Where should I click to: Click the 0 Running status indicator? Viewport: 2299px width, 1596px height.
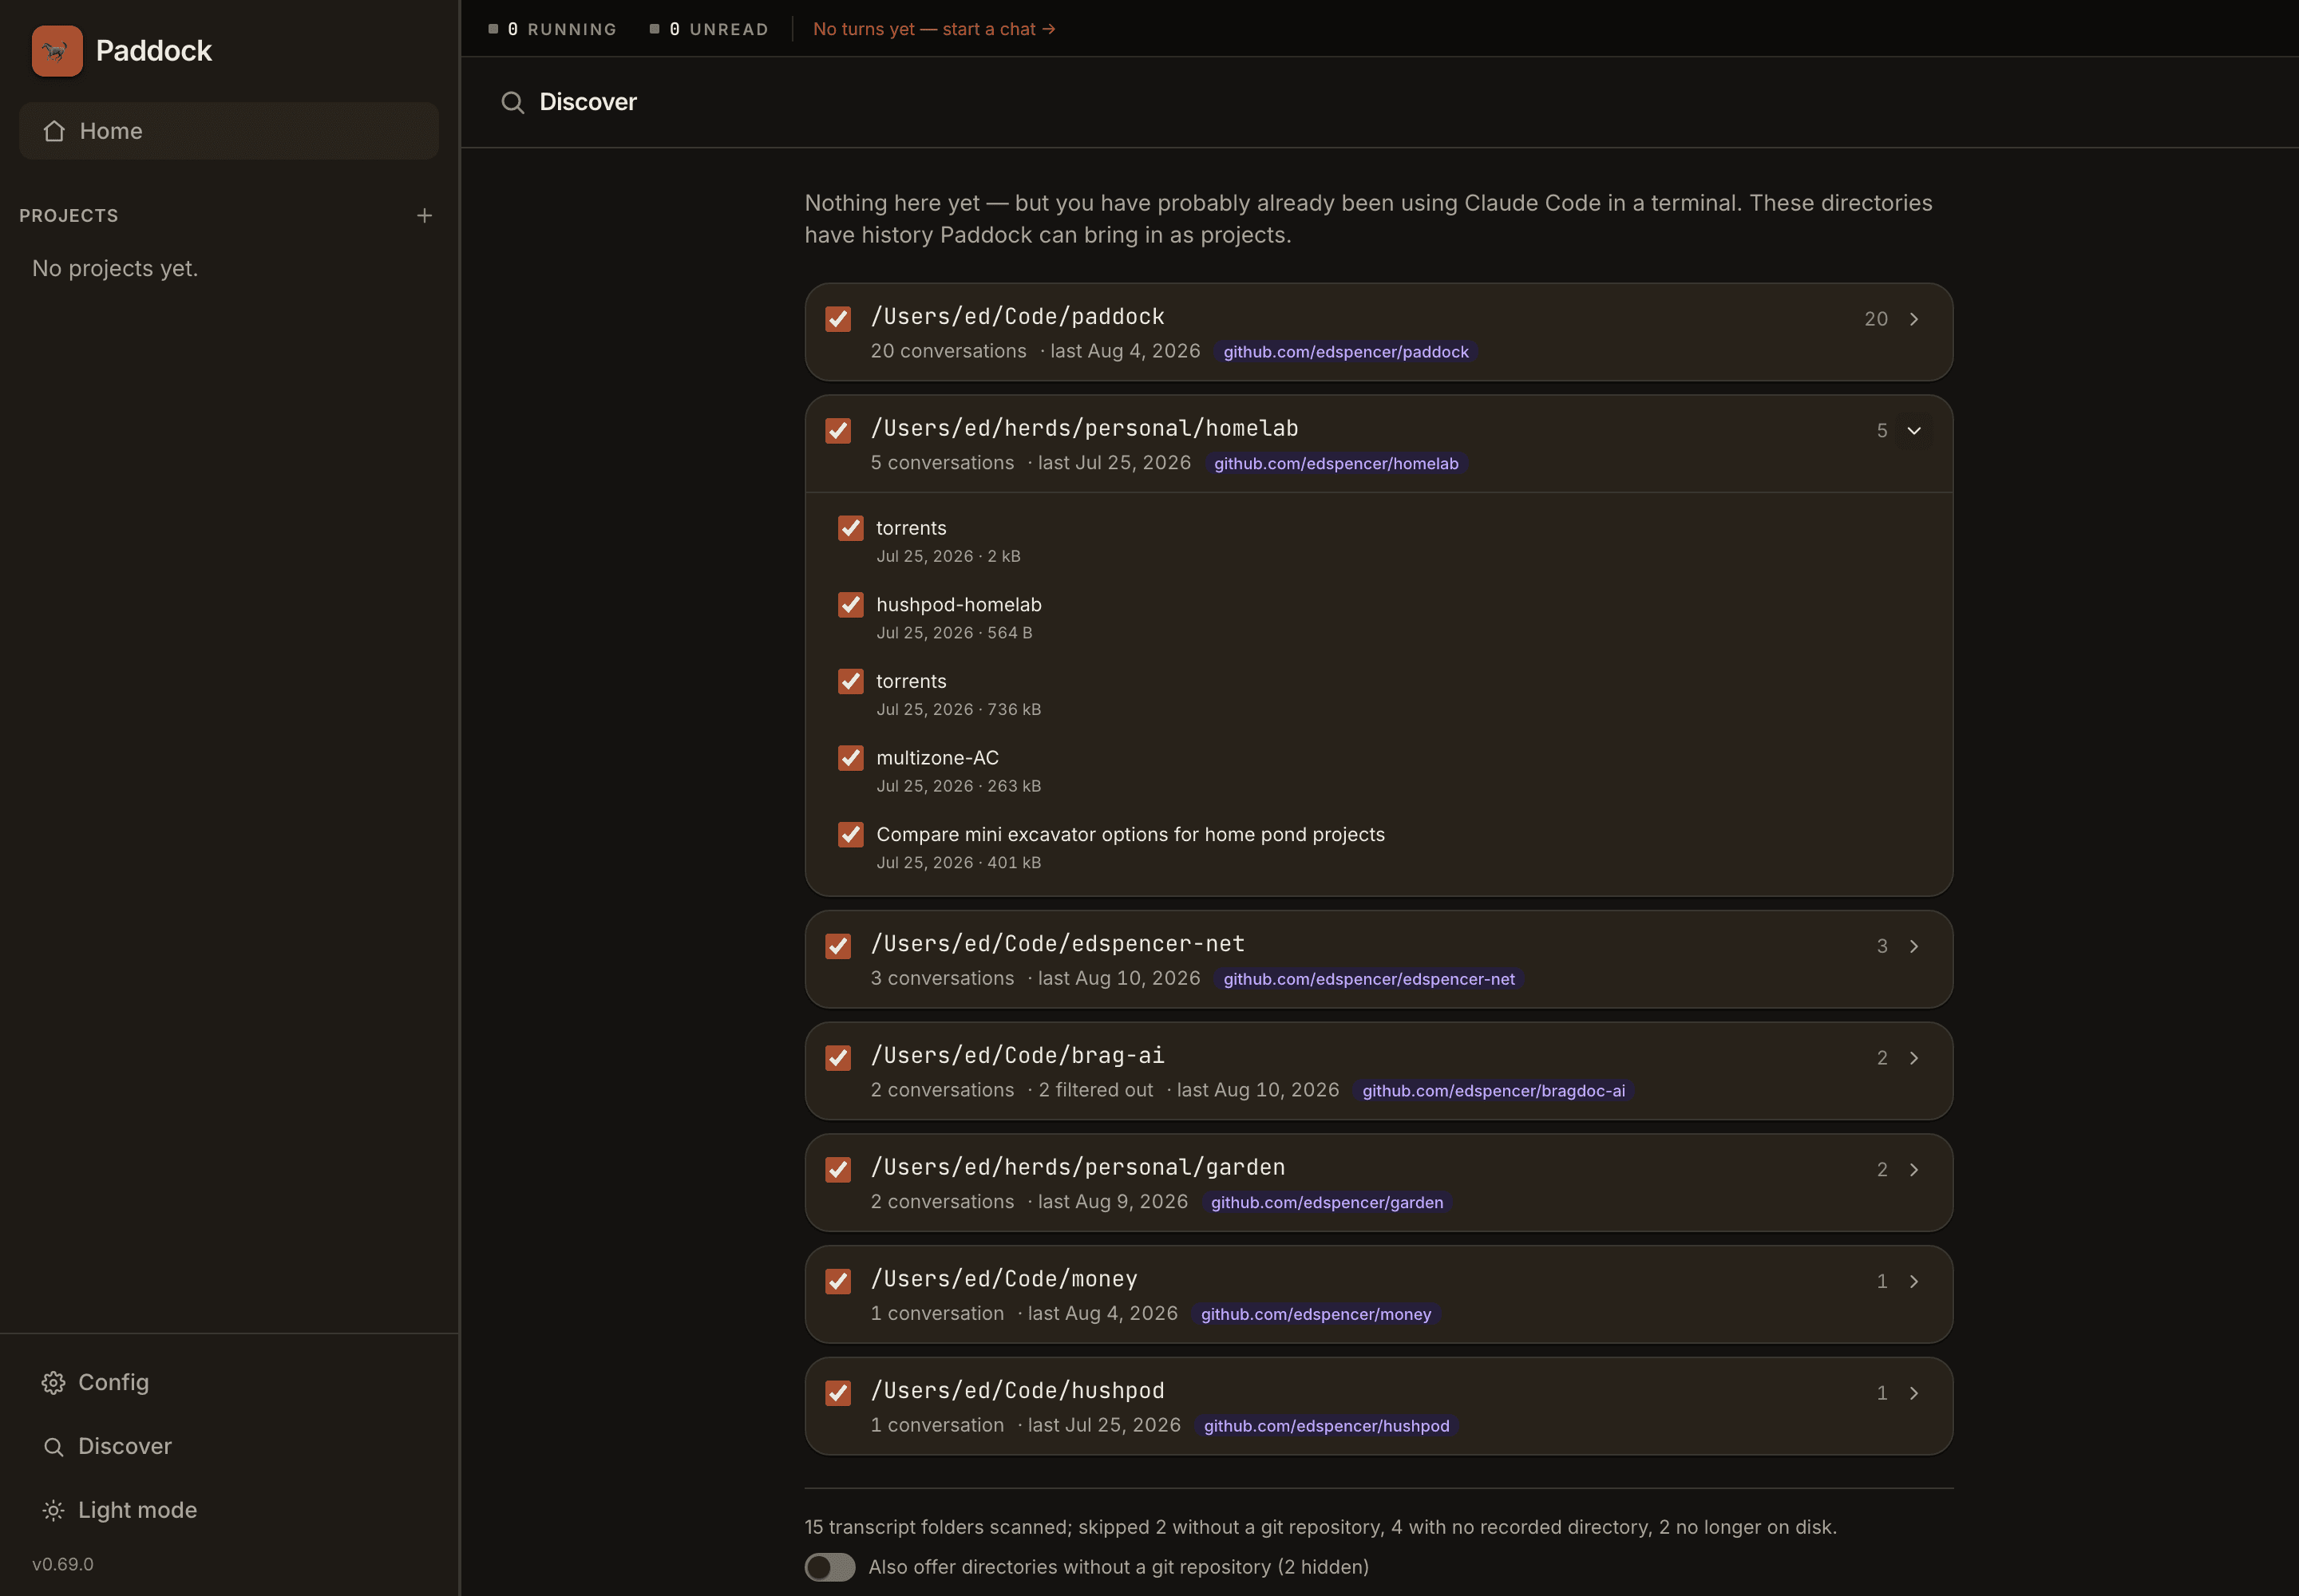tap(552, 29)
